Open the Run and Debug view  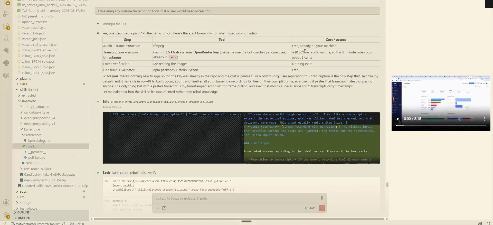[6, 14]
